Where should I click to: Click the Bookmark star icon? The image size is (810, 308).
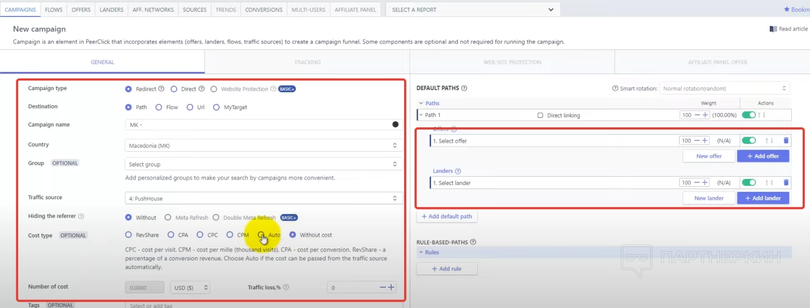(787, 10)
